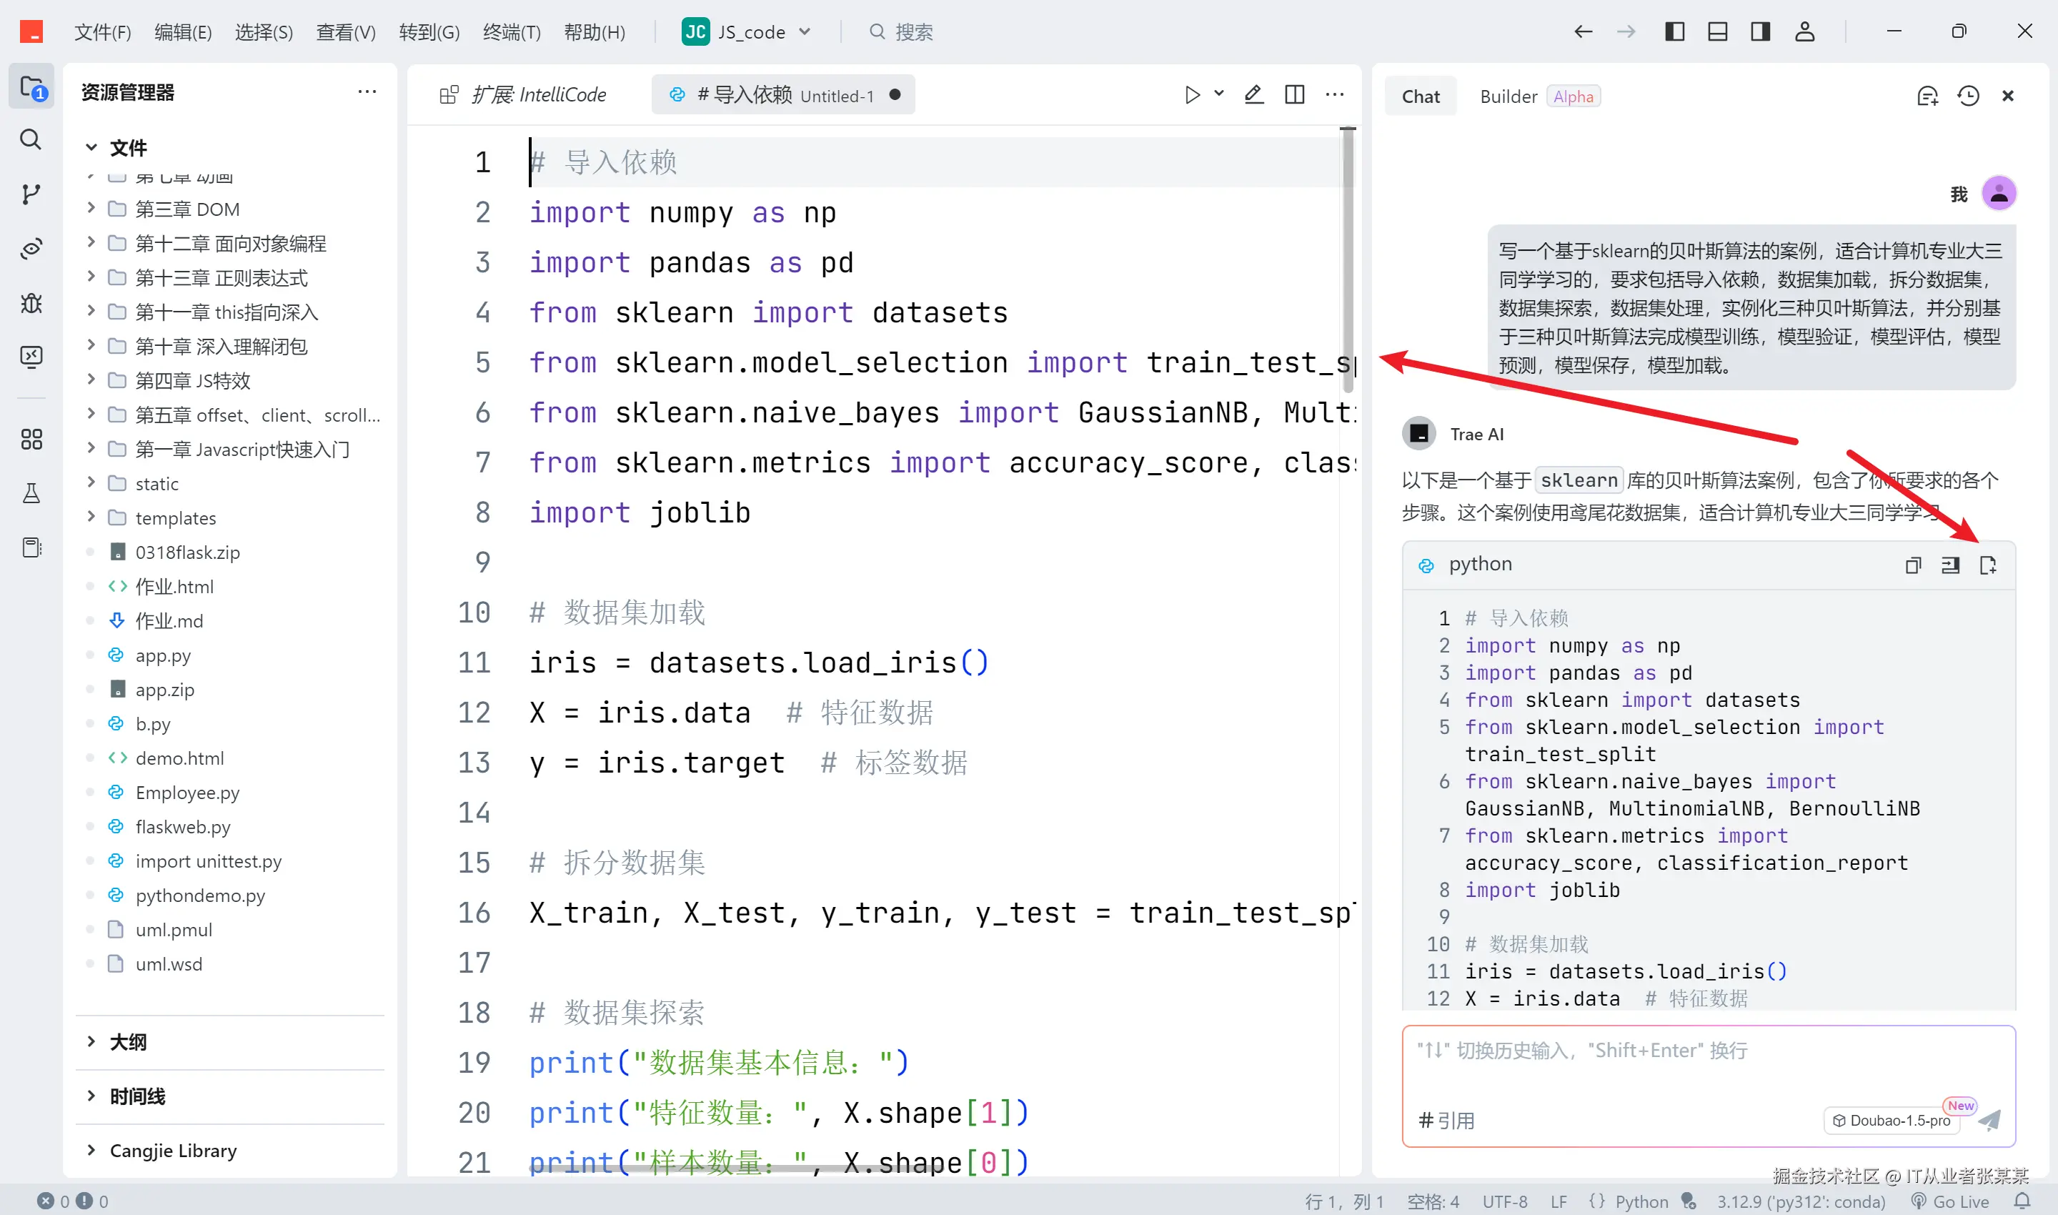Open chat history in the Trae AI panel

click(1968, 96)
